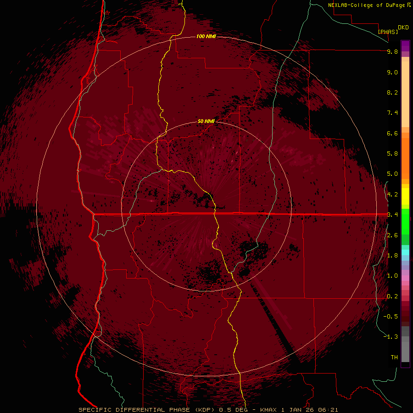Click the cyan segment of color bar

pos(405,252)
